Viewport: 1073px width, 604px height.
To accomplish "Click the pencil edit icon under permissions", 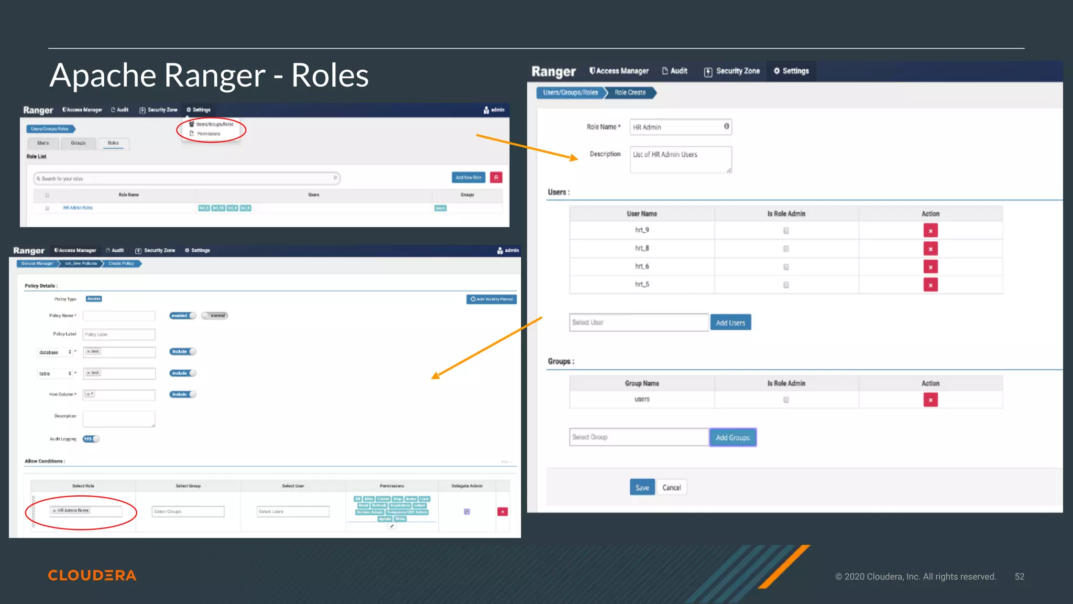I will tap(391, 526).
